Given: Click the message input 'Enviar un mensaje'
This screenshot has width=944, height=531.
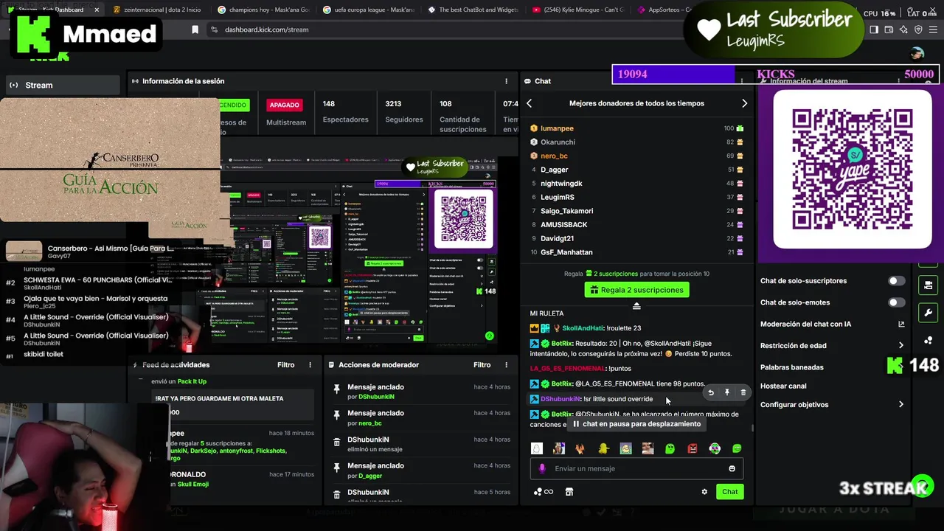Looking at the screenshot, I should [x=636, y=468].
